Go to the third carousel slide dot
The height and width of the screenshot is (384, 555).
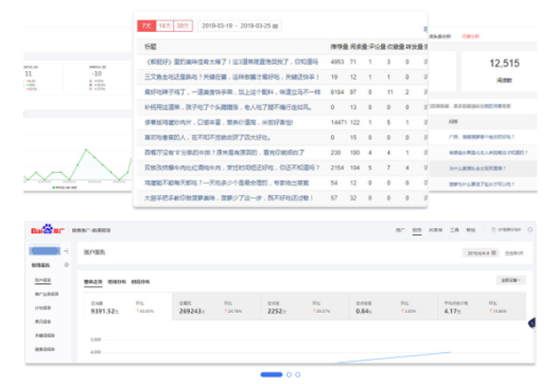[299, 374]
